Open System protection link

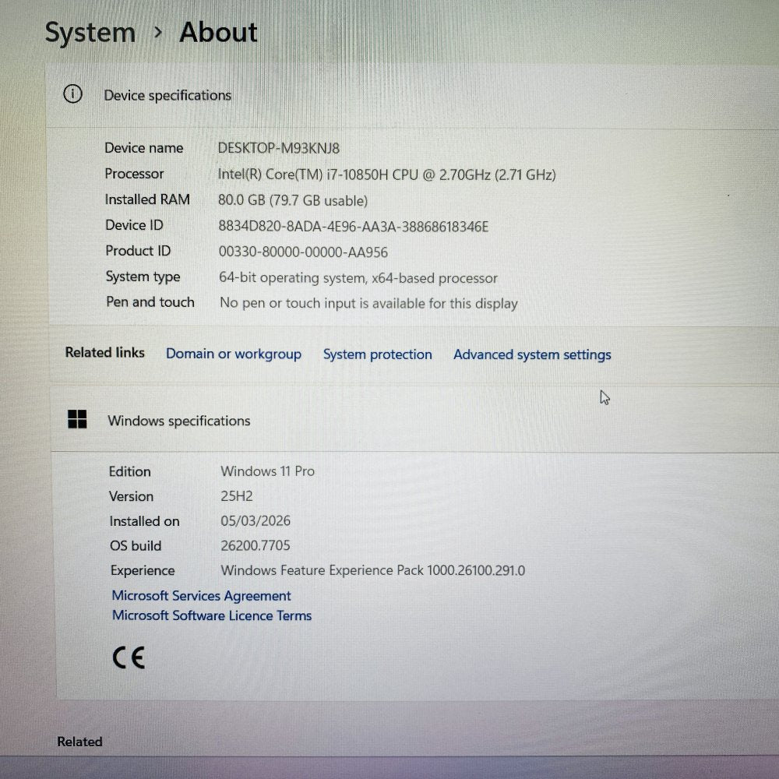(x=378, y=354)
